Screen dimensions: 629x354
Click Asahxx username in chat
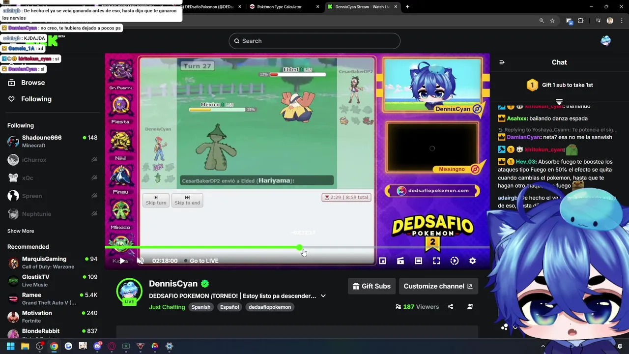point(516,118)
